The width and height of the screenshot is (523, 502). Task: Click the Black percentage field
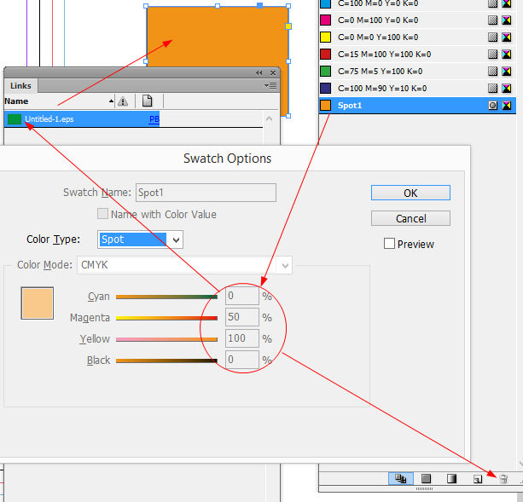(x=242, y=360)
